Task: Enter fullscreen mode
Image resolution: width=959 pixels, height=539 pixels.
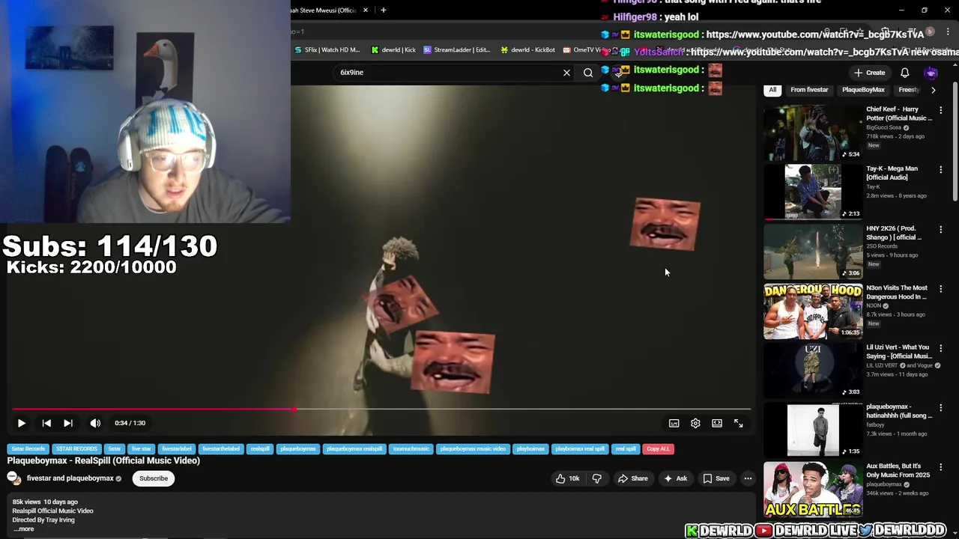Action: [x=739, y=423]
